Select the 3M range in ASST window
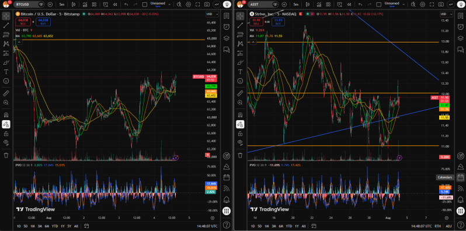The width and height of the screenshot is (466, 231). point(274,226)
